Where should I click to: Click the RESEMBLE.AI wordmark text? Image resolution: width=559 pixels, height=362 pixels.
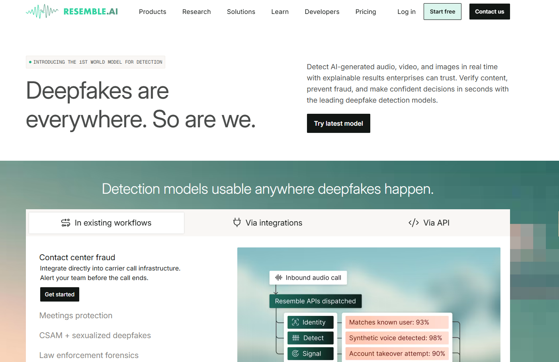pyautogui.click(x=91, y=12)
